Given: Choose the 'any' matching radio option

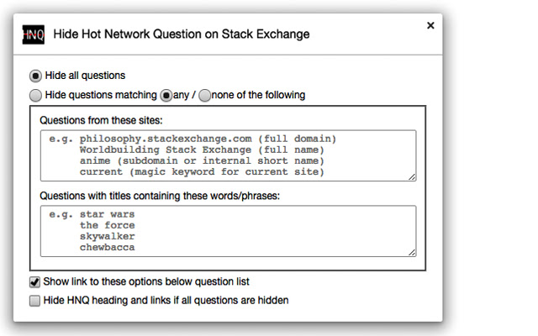Looking at the screenshot, I should pos(166,95).
